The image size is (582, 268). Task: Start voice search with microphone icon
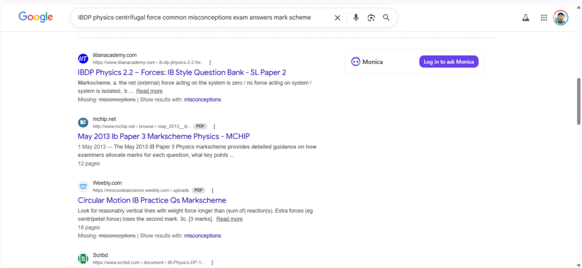coord(356,18)
